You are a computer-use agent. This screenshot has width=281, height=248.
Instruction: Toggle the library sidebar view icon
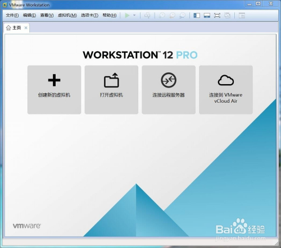[197, 15]
